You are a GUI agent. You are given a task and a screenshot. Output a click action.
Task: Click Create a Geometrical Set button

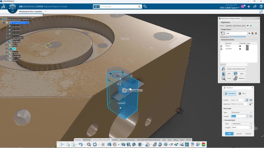pyautogui.click(x=233, y=69)
